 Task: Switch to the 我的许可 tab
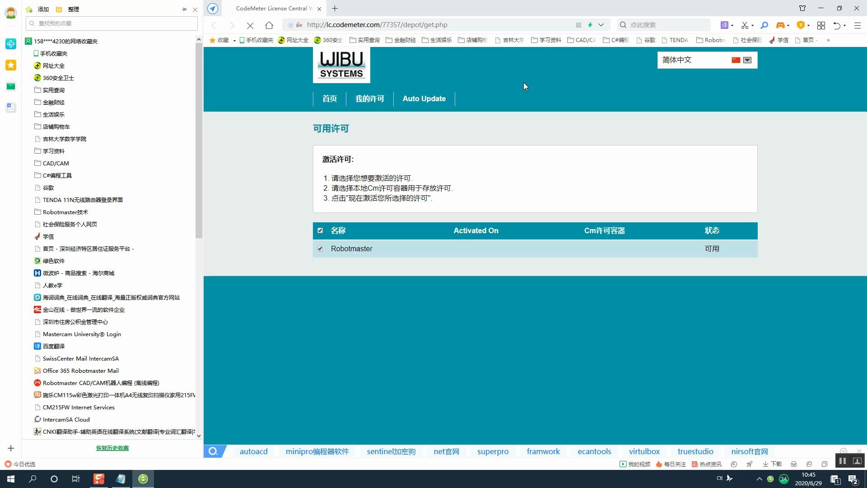pyautogui.click(x=369, y=99)
